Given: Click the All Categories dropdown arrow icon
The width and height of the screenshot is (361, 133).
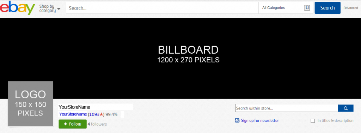Looking at the screenshot, I should coord(307,8).
